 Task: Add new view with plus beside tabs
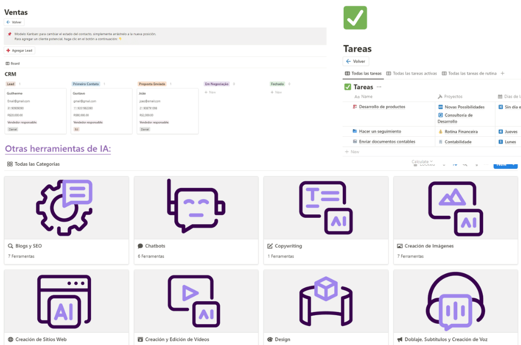(502, 73)
